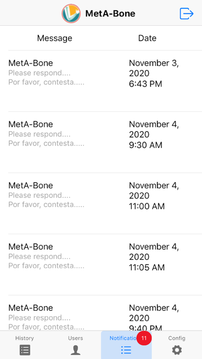Tap the logout icon in the header

[x=187, y=13]
